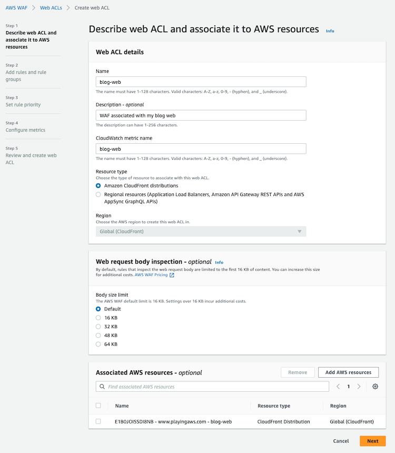Open Info link next to page title
Image resolution: width=395 pixels, height=453 pixels.
pos(330,31)
